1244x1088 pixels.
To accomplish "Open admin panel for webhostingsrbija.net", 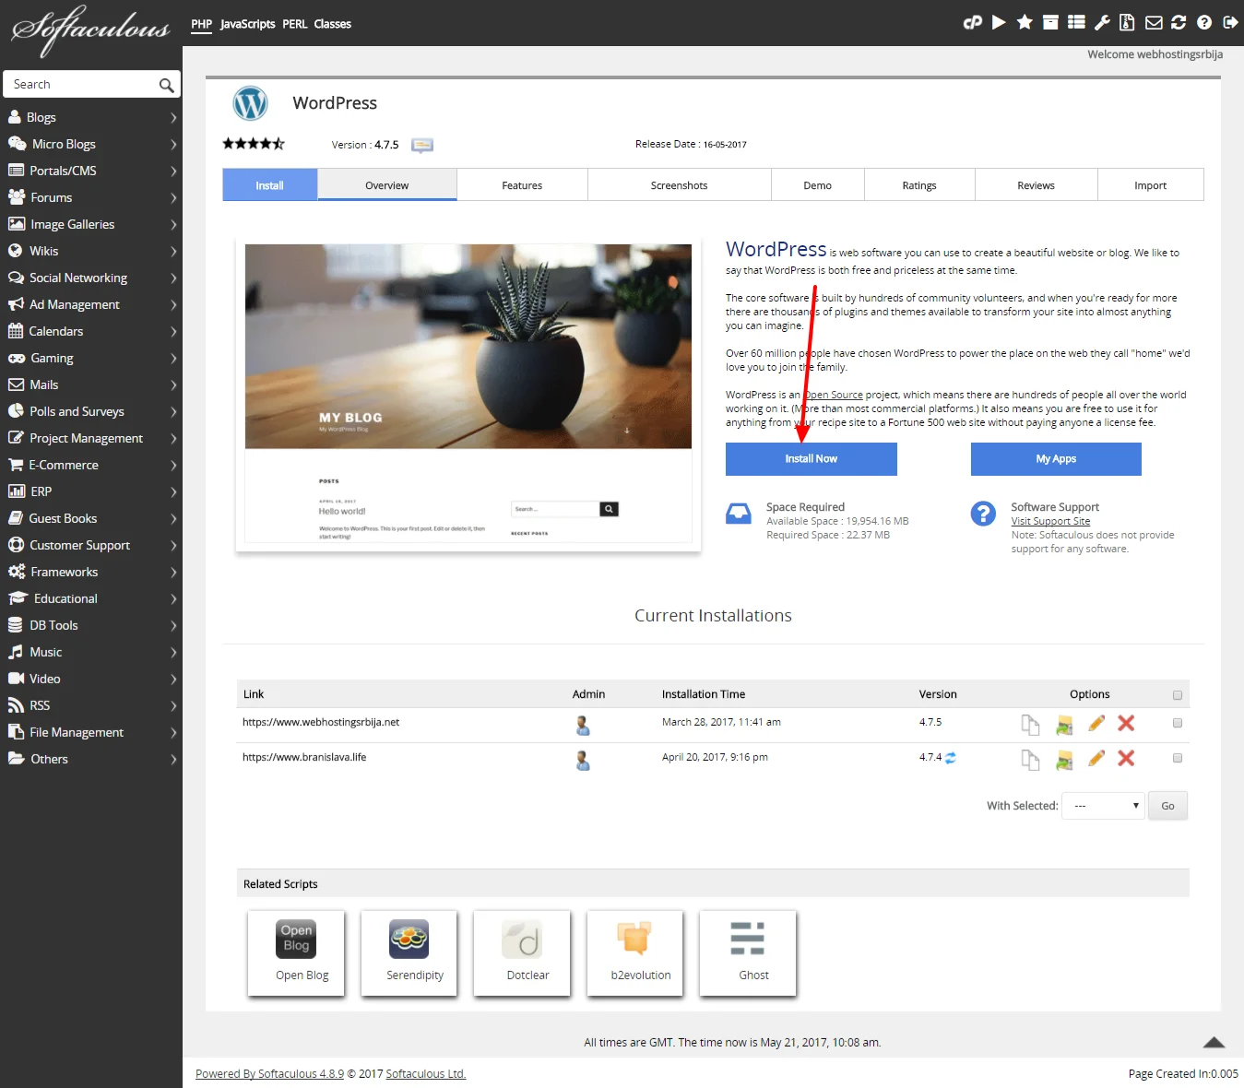I will tap(583, 726).
